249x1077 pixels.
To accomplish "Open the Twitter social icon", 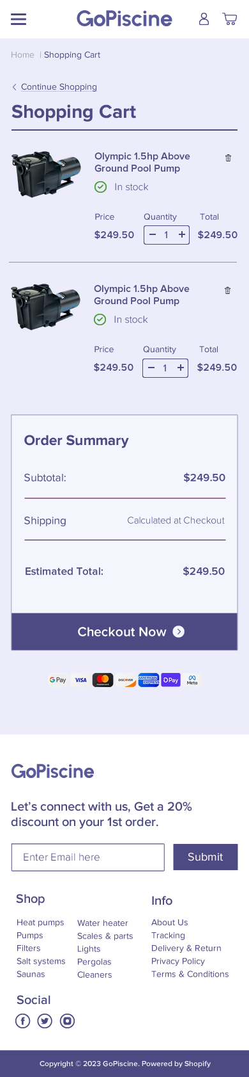I will 45,1021.
